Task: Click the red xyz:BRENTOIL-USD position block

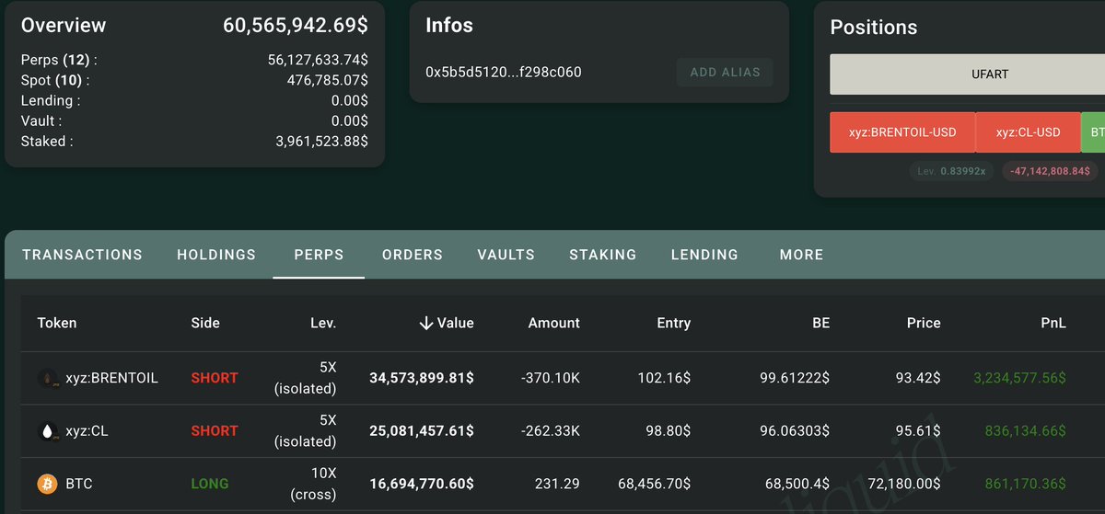Action: 902,132
